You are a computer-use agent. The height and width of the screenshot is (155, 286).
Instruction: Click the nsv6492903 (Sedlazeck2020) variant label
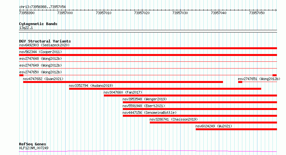[x=44, y=45]
